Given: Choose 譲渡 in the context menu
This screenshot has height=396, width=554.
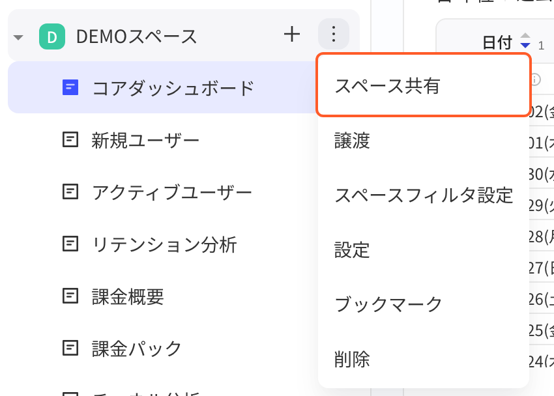Looking at the screenshot, I should [423, 141].
